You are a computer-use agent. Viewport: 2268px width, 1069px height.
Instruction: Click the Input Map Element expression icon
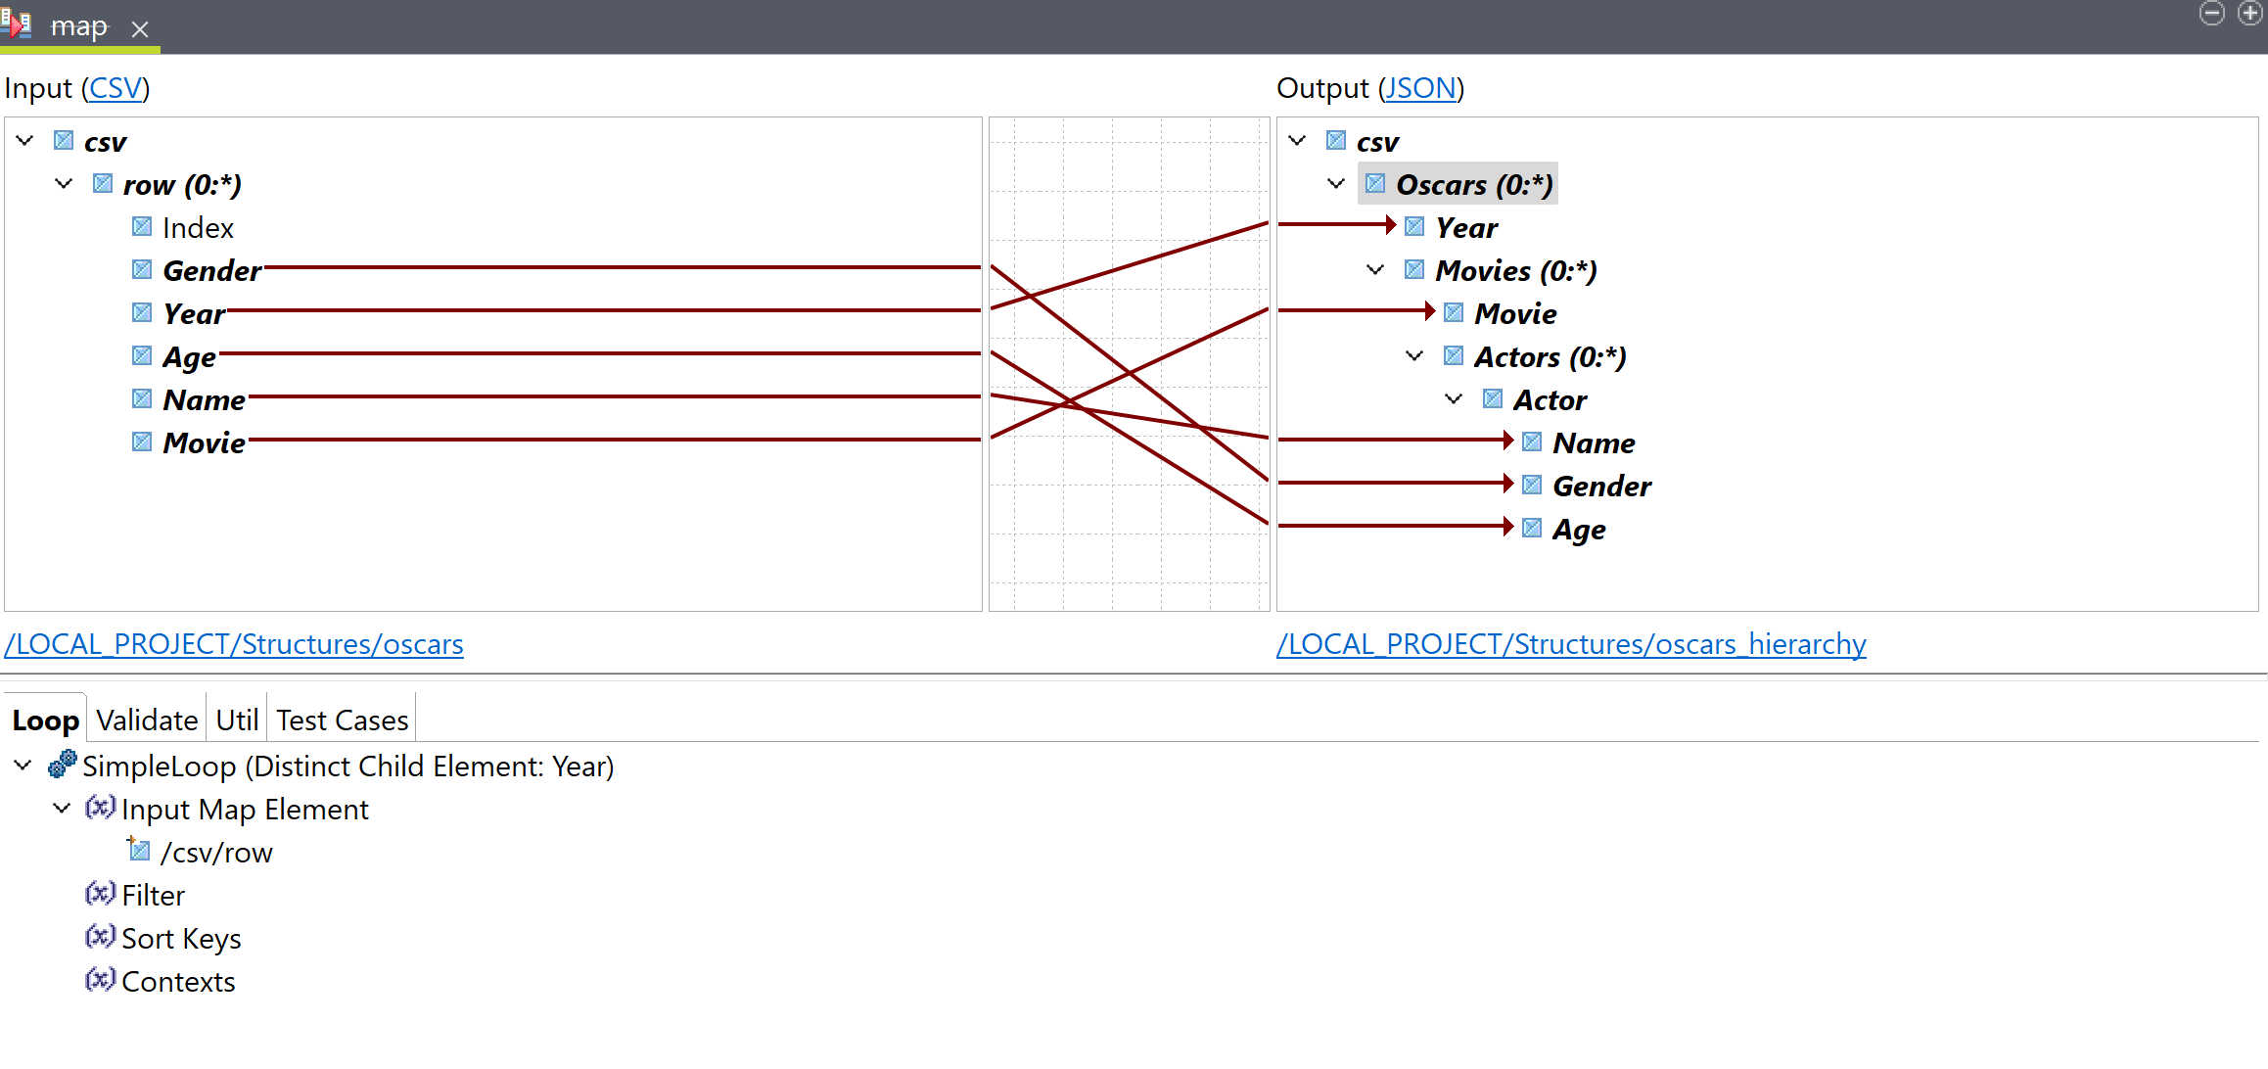pos(100,809)
